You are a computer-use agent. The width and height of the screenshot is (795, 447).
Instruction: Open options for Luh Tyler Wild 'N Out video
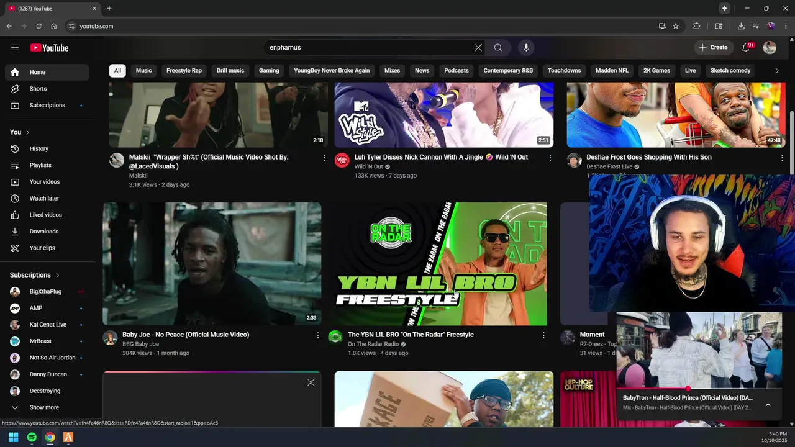[550, 158]
